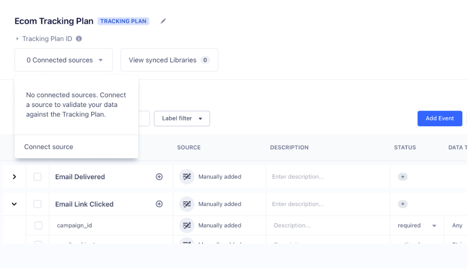Click the status plus badge for Email Delivered

click(x=402, y=177)
